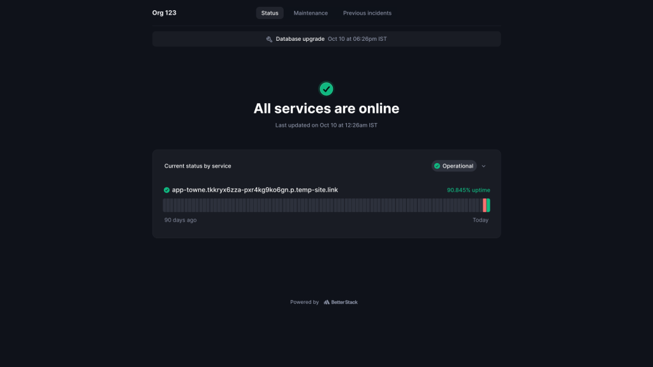Go to the Previous incidents tab
The image size is (653, 367).
(367, 13)
